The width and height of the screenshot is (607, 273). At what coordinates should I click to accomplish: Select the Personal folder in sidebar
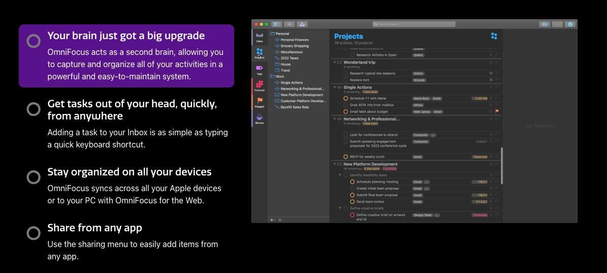[279, 34]
